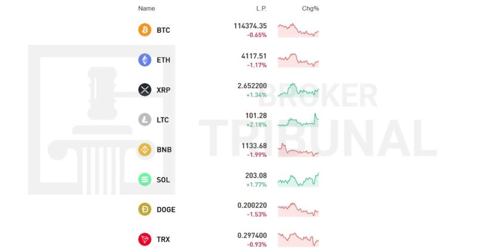
Task: Select the DOGE ticker label
Action: 166,209
